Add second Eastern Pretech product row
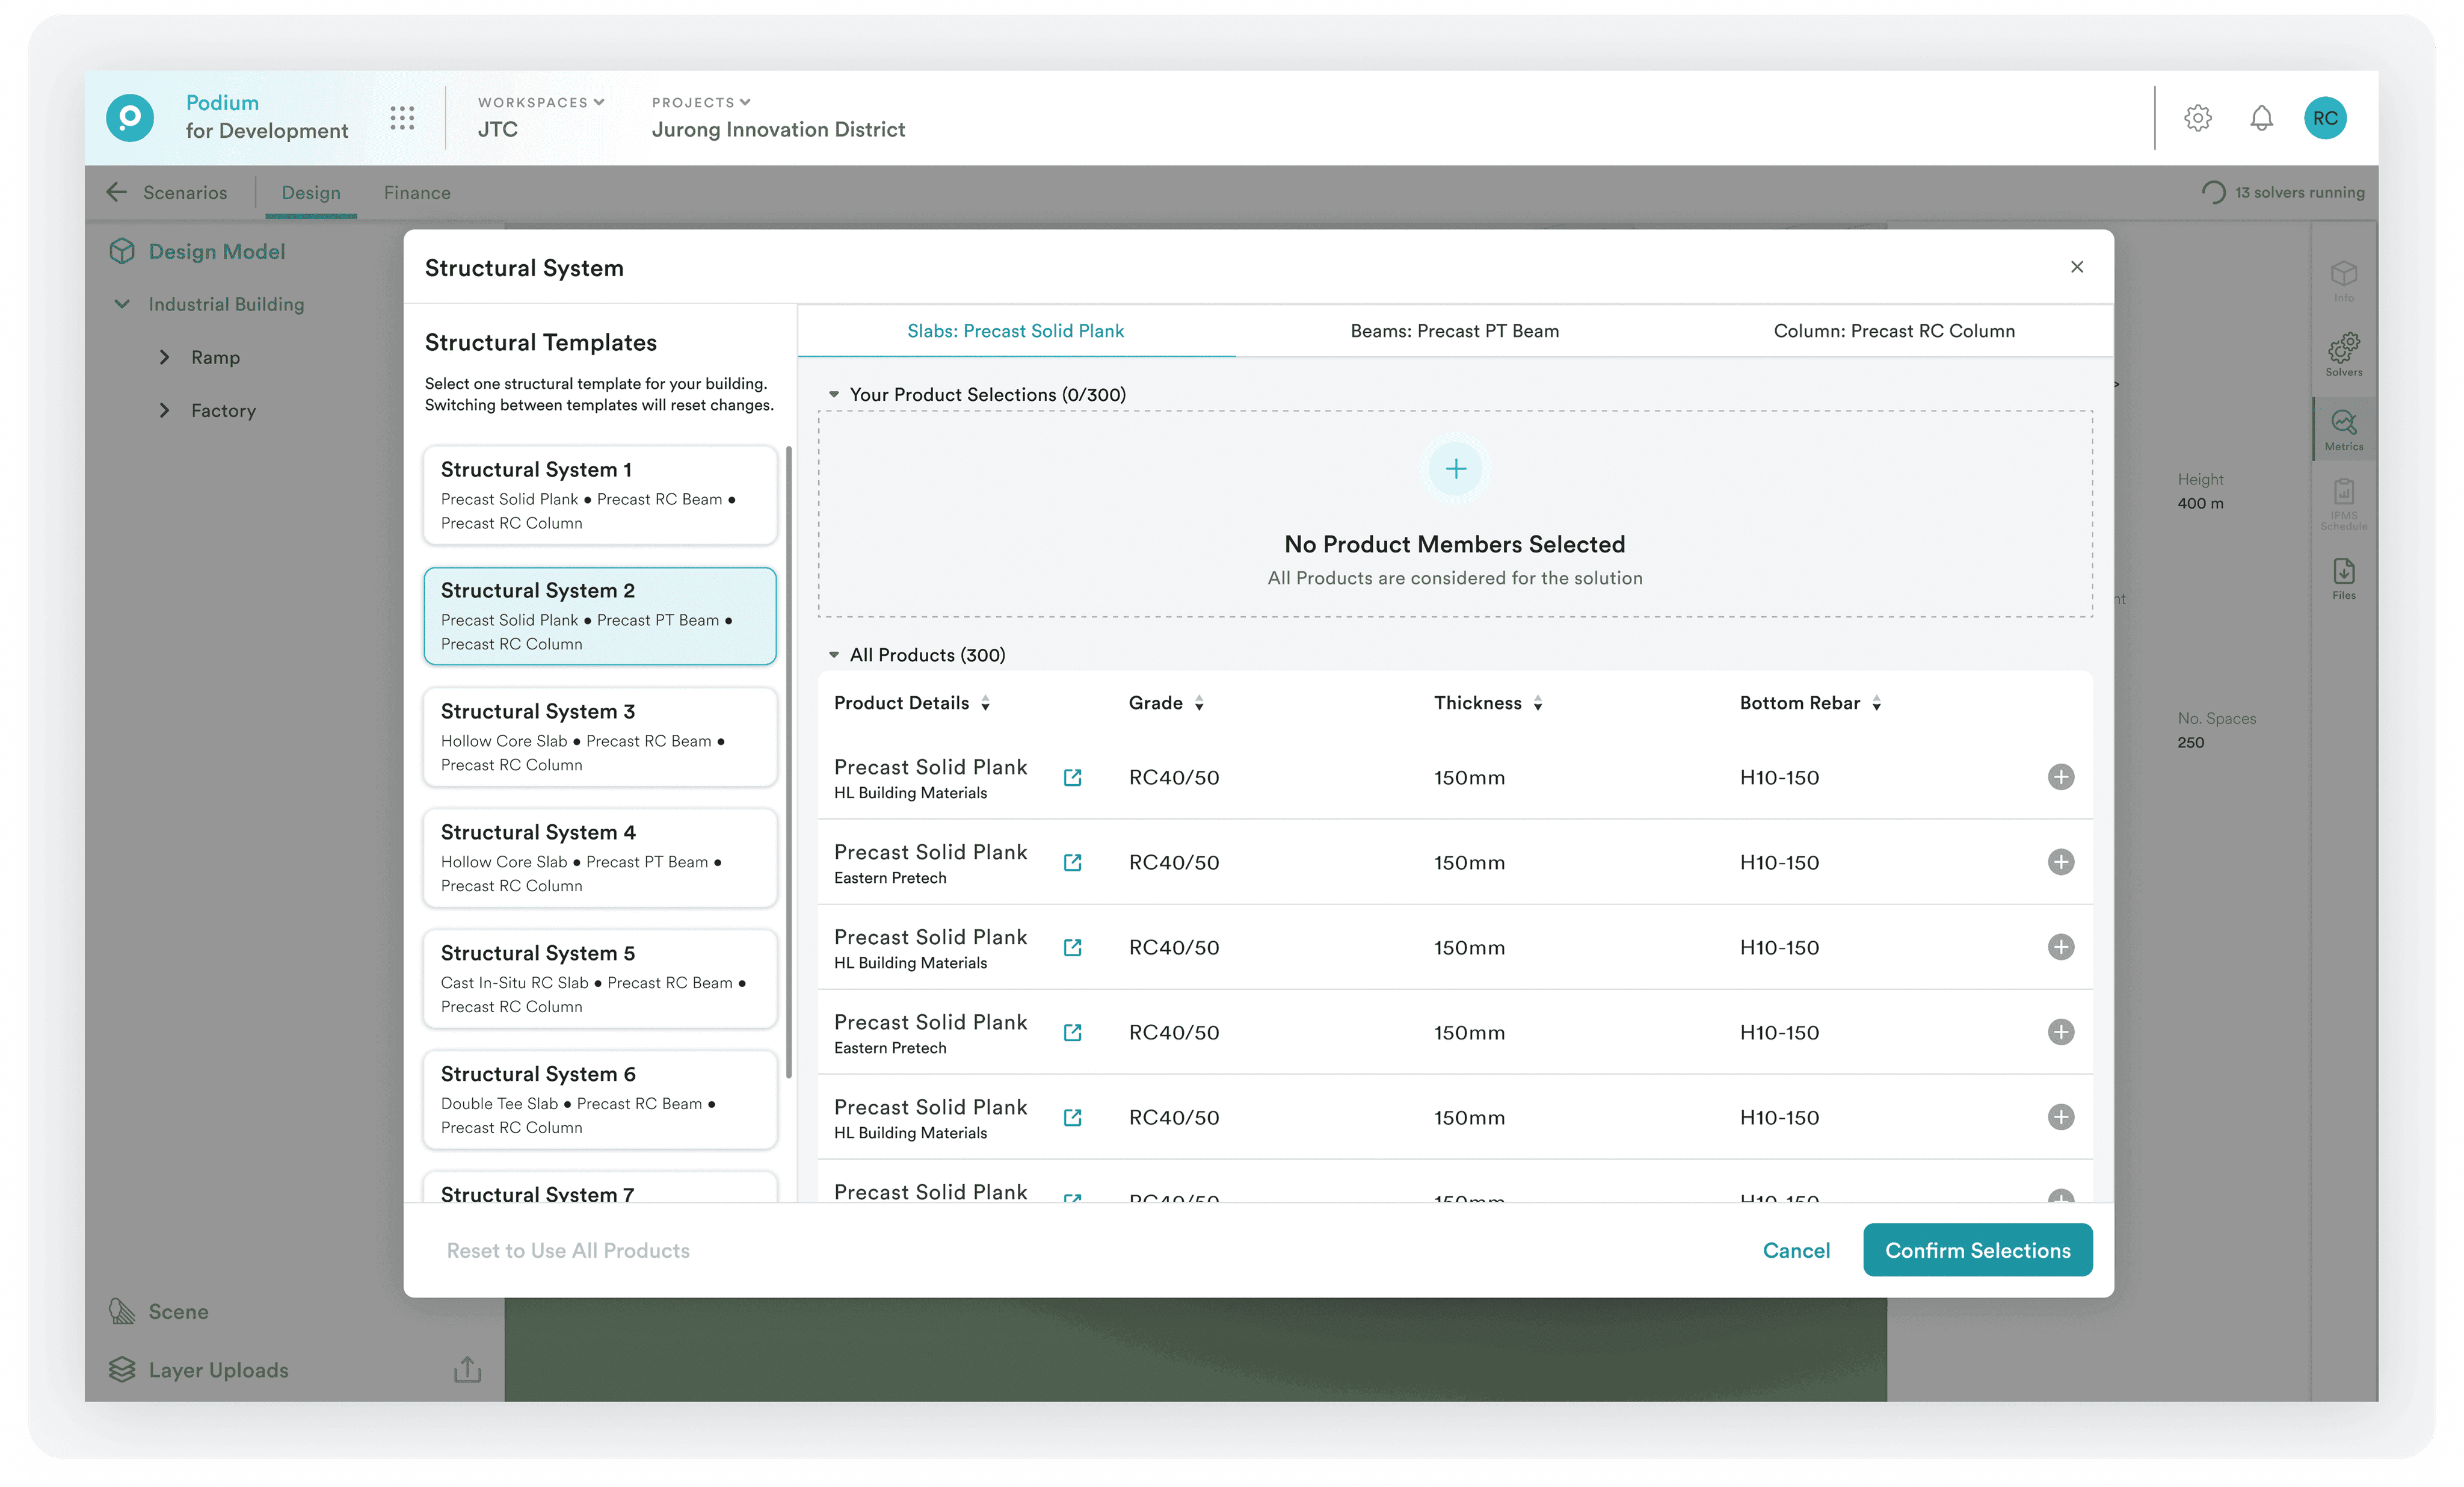 [x=2060, y=1031]
